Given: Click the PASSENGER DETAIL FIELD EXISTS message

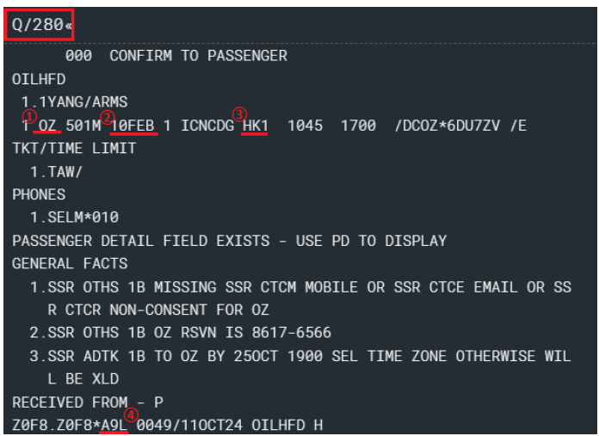Looking at the screenshot, I should (229, 241).
